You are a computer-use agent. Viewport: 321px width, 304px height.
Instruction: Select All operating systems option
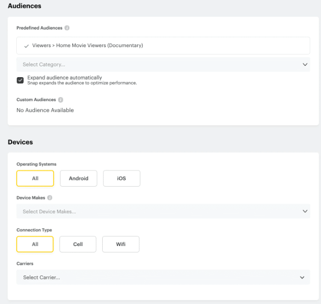[x=35, y=178]
